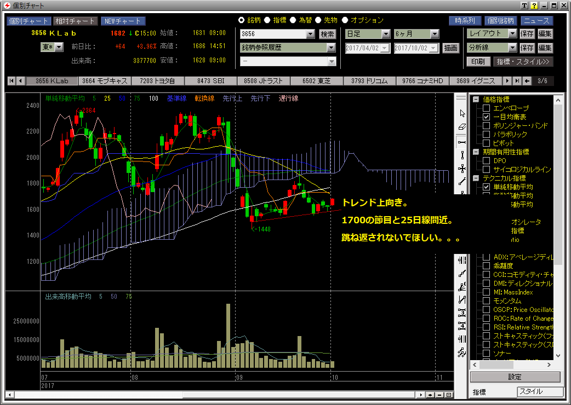
Task: Jump to first stock tab arrow
Action: click(x=11, y=81)
